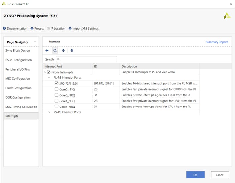Open Documentation via the info icon
The height and width of the screenshot is (183, 235).
tap(5, 29)
